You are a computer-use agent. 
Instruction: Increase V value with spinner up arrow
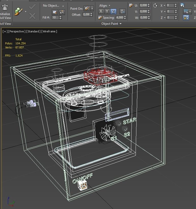149,11
